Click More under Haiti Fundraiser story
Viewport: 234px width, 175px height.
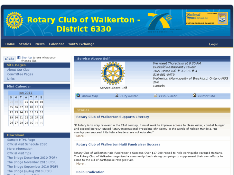point(81,163)
